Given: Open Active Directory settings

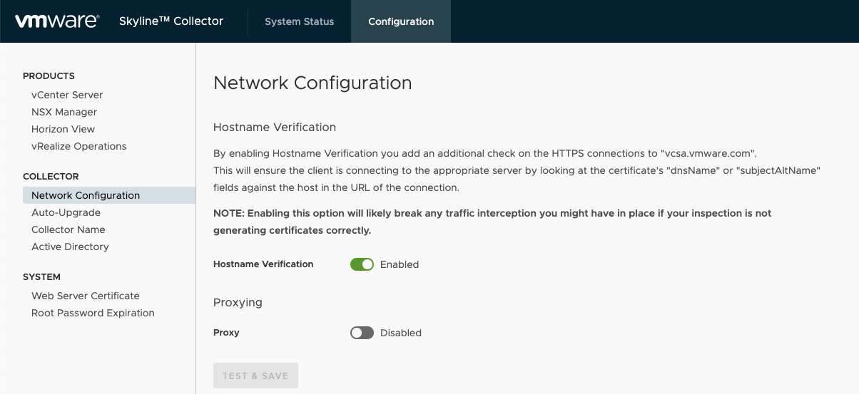Looking at the screenshot, I should [70, 247].
